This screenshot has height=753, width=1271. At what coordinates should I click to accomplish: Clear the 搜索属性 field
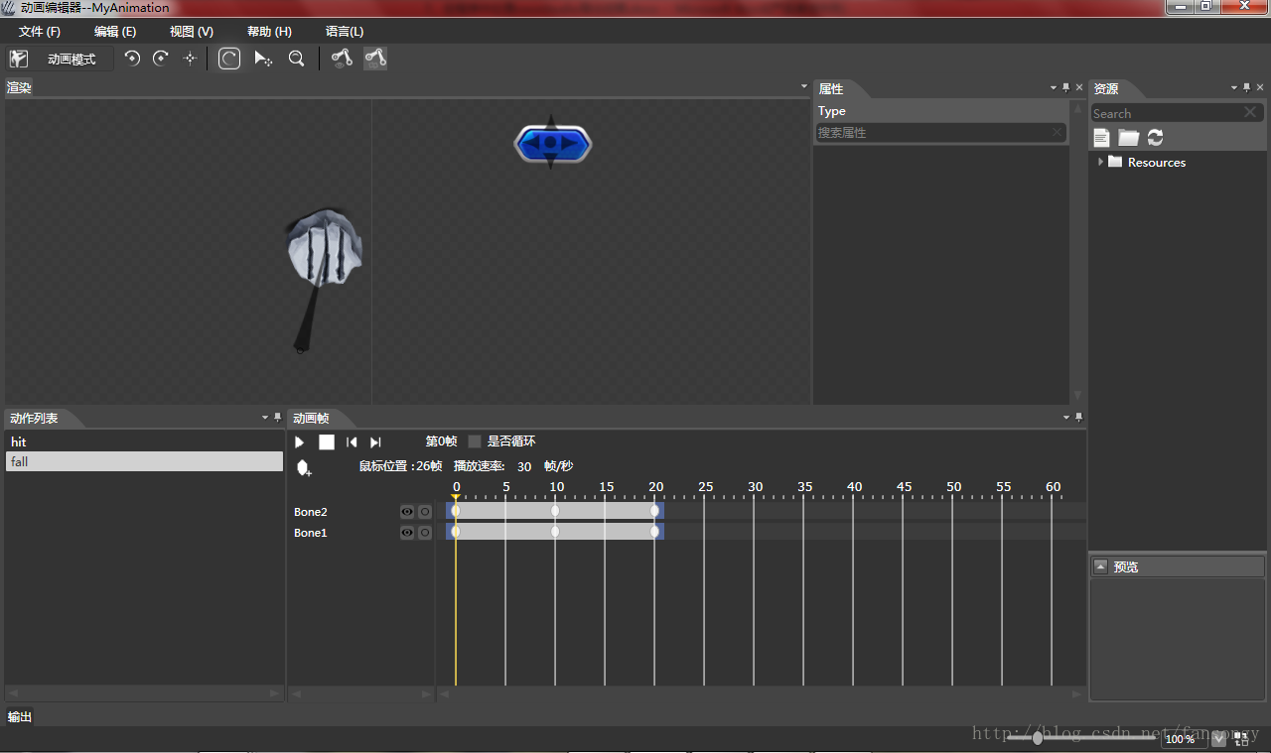(x=1058, y=132)
